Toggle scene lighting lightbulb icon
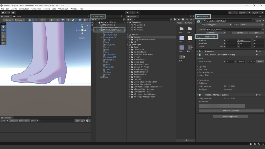This screenshot has height=149, width=265. click(63, 20)
